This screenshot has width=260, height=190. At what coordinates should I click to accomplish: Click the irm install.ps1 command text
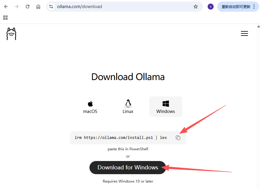[x=121, y=137]
